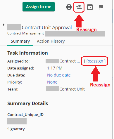The image size is (114, 139).
Task: Switch to the Action History tab
Action: pos(51,41)
